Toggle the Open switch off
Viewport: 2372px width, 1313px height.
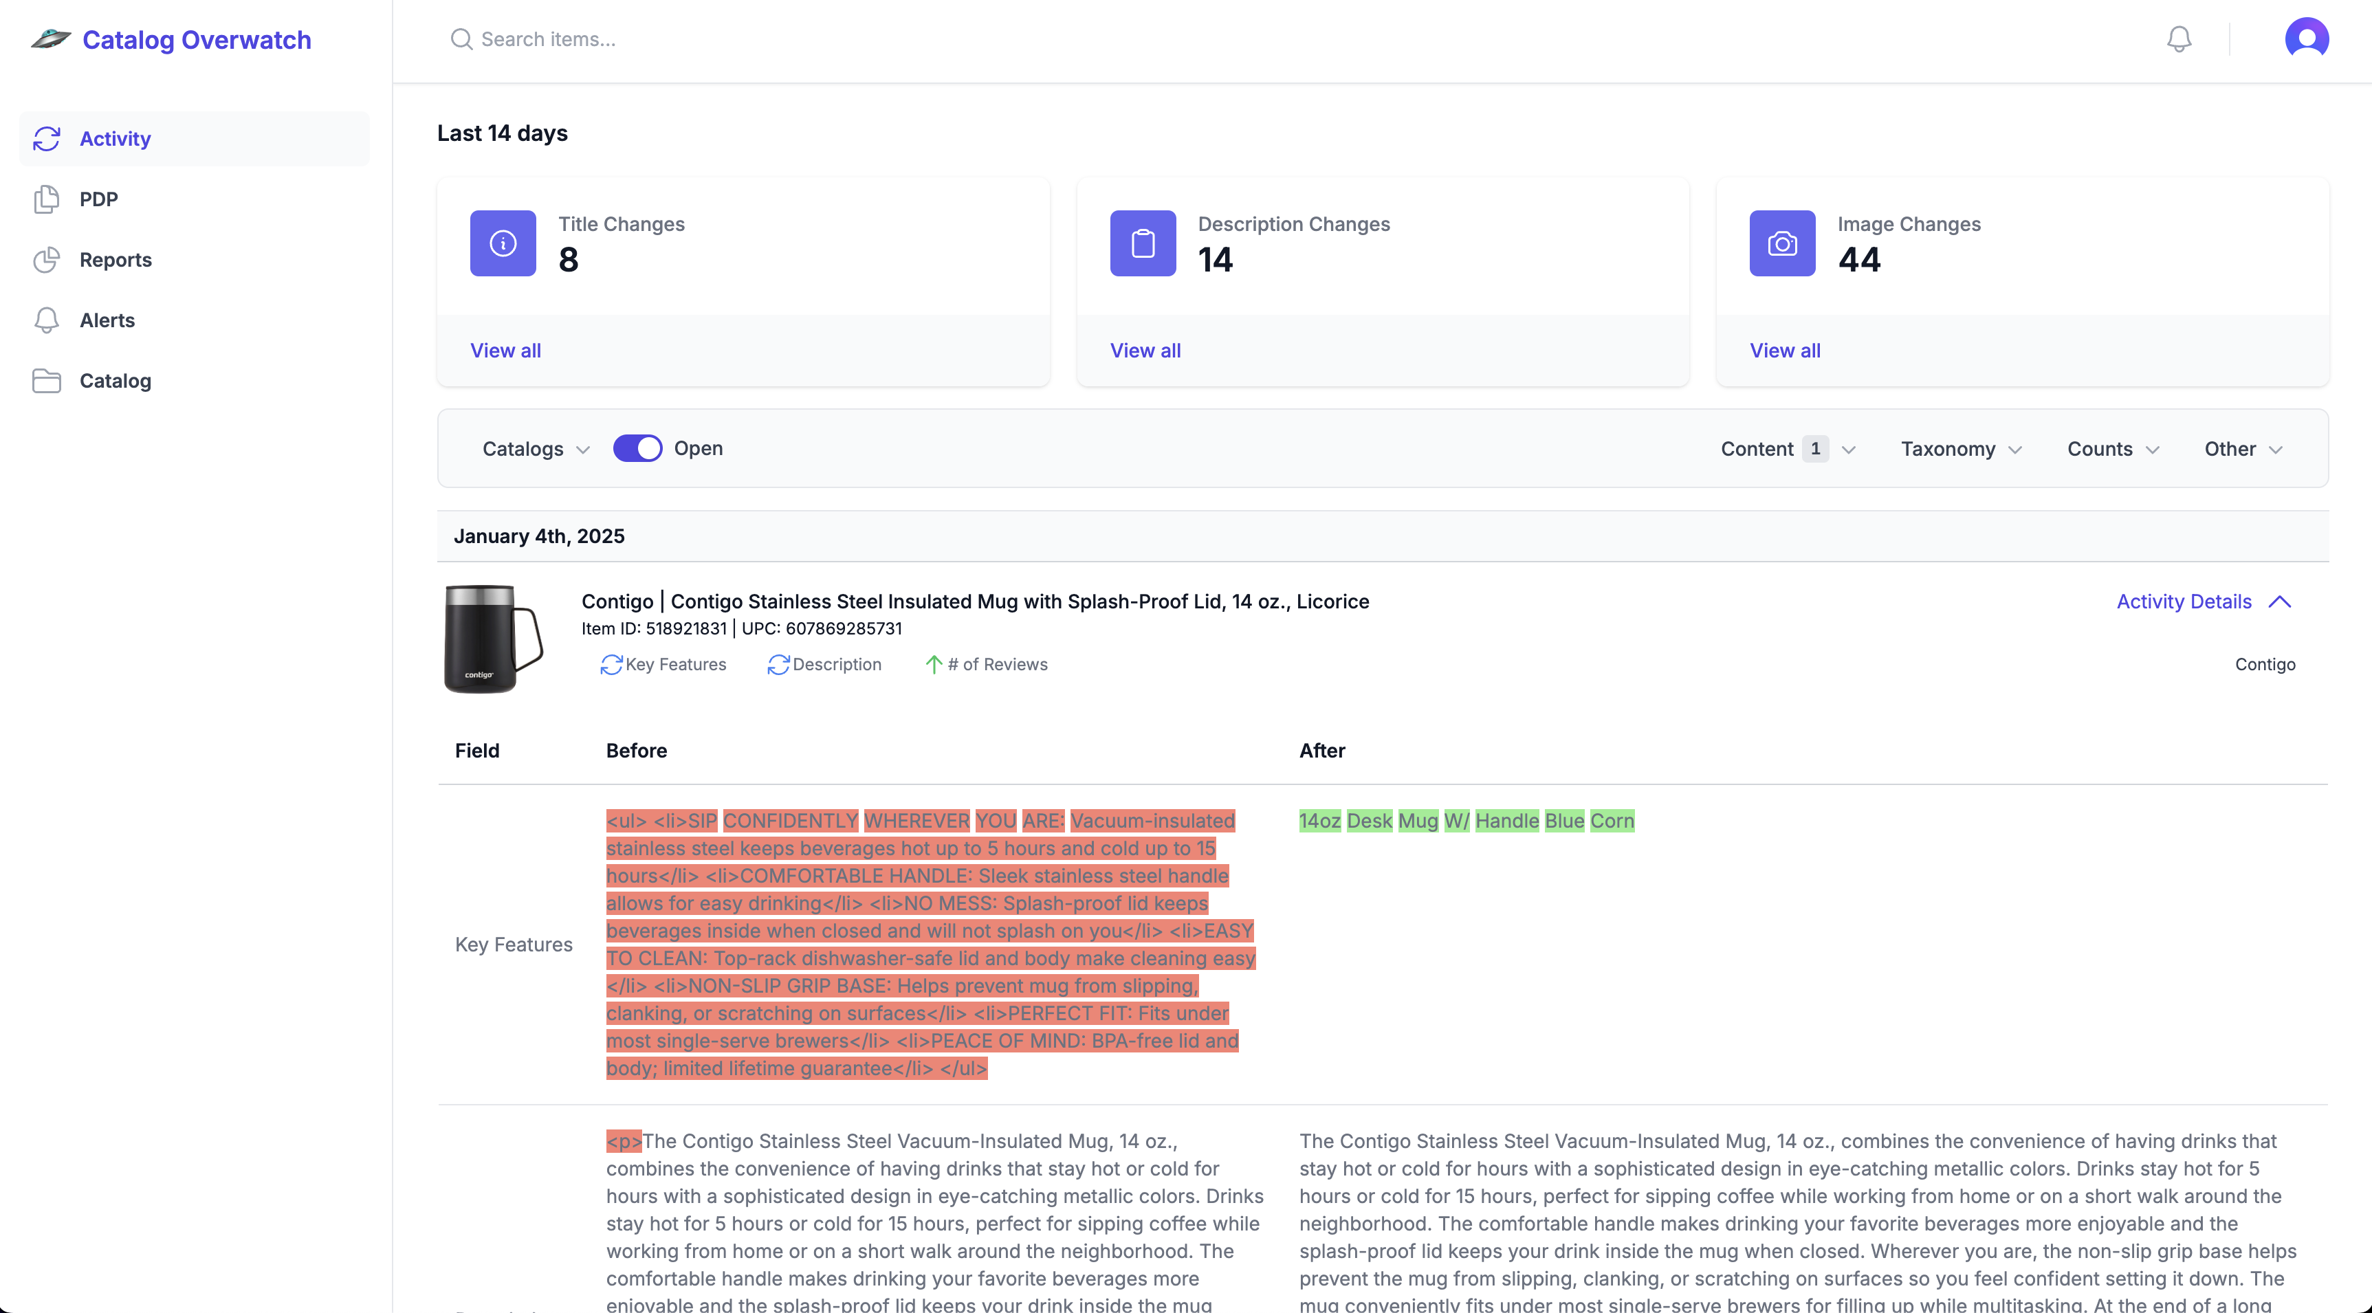click(637, 448)
